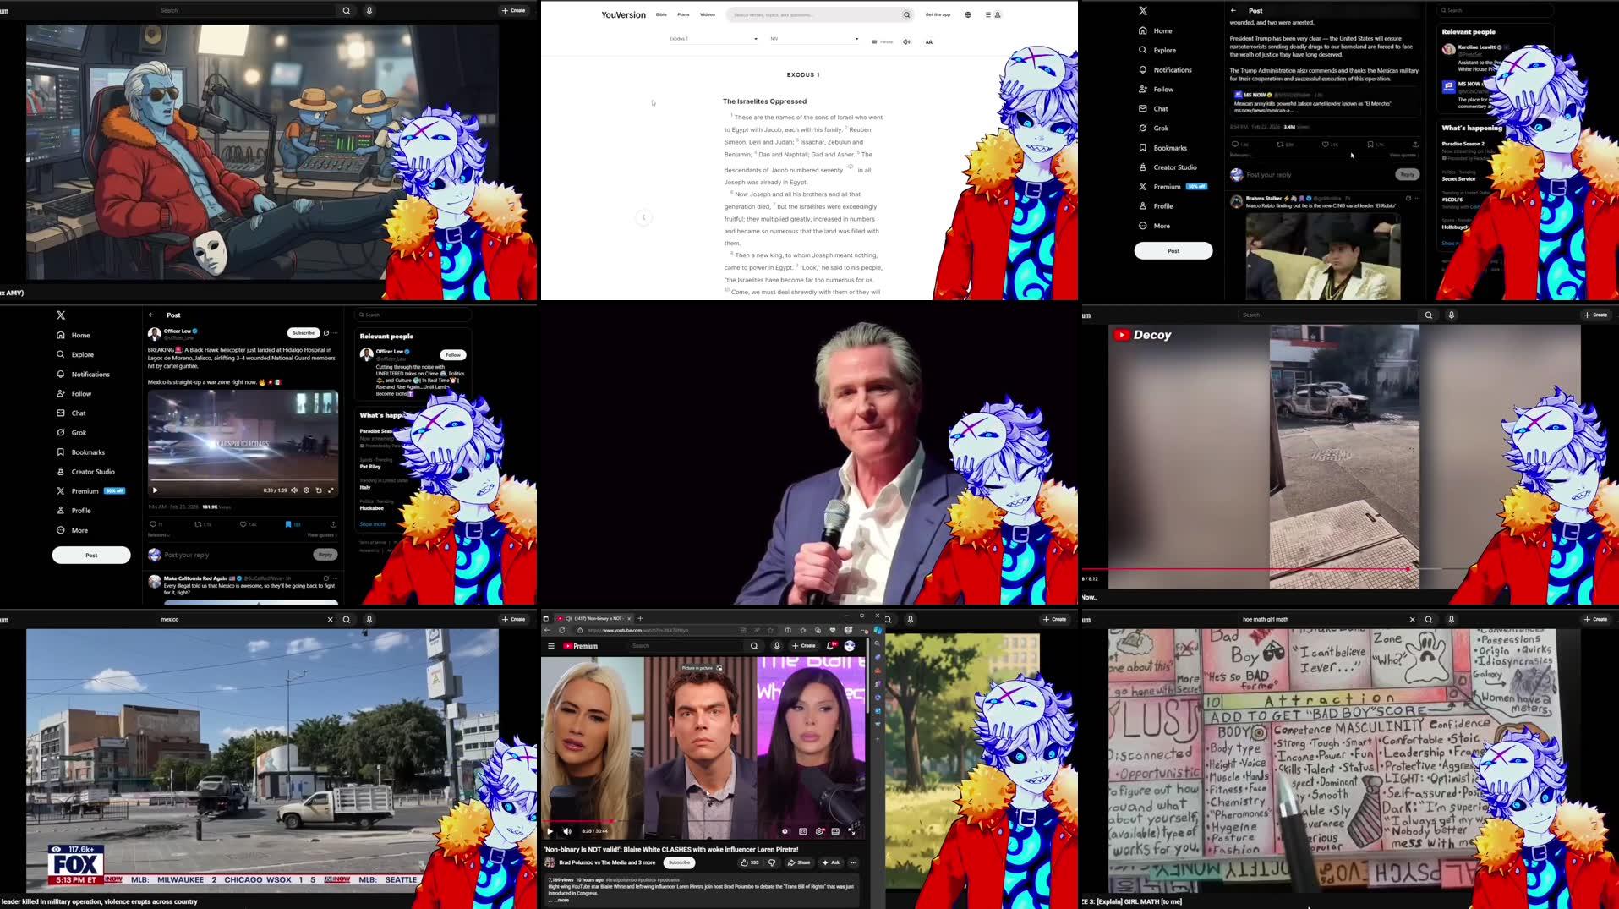
Task: Toggle Parallel view in YouVersion
Action: point(882,41)
